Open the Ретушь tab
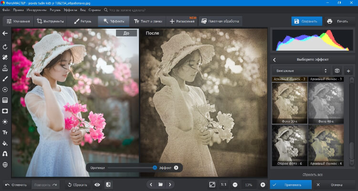 (83, 21)
